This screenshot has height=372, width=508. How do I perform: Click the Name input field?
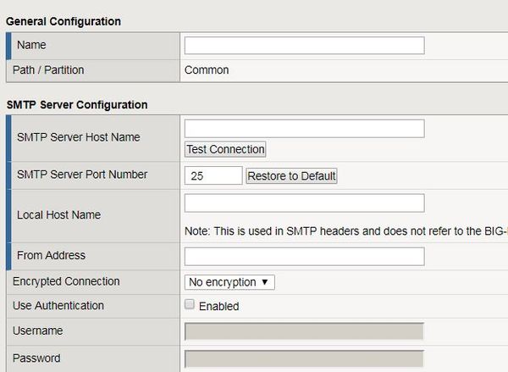304,45
